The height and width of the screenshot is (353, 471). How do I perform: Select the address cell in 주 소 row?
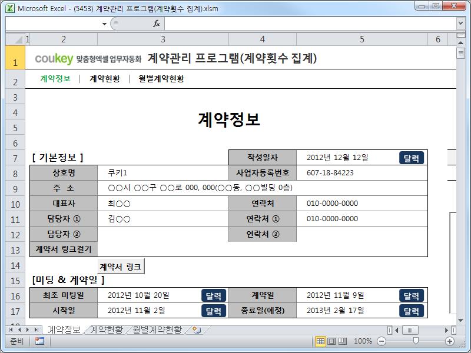[x=263, y=188]
